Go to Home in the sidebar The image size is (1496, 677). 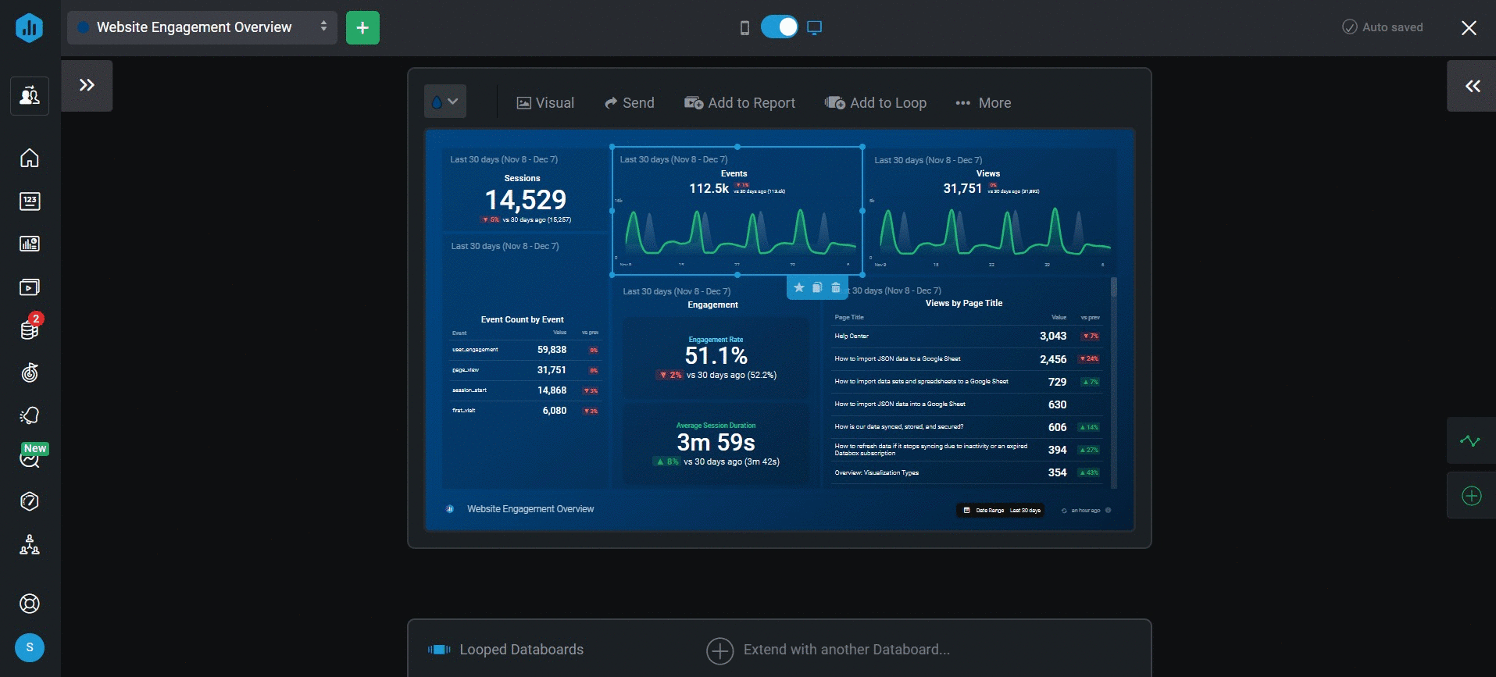point(30,158)
